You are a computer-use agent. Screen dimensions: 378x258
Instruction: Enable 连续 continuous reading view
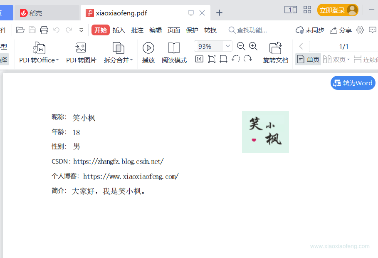[x=366, y=60]
